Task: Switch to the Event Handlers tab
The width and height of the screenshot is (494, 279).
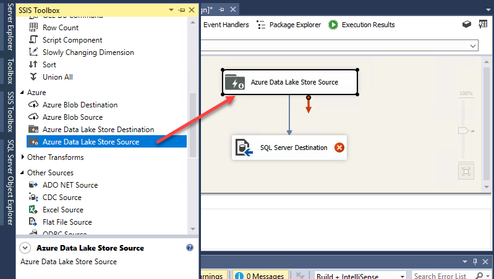Action: [x=226, y=25]
